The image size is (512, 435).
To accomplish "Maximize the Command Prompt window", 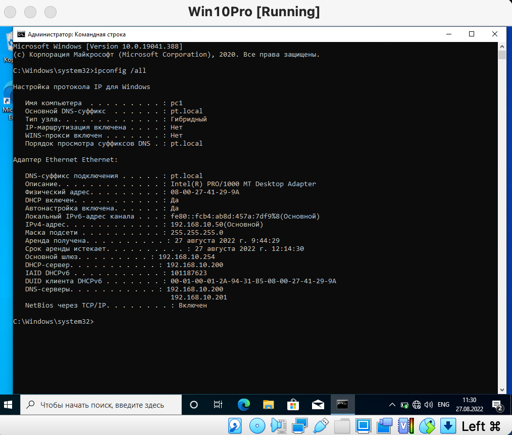I will [472, 34].
